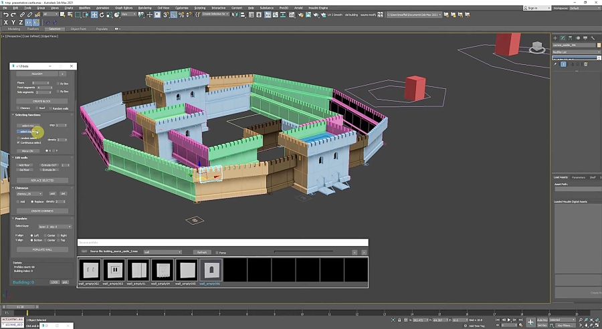Open the Create Selection Set dropdown
The image size is (602, 329).
[215, 15]
